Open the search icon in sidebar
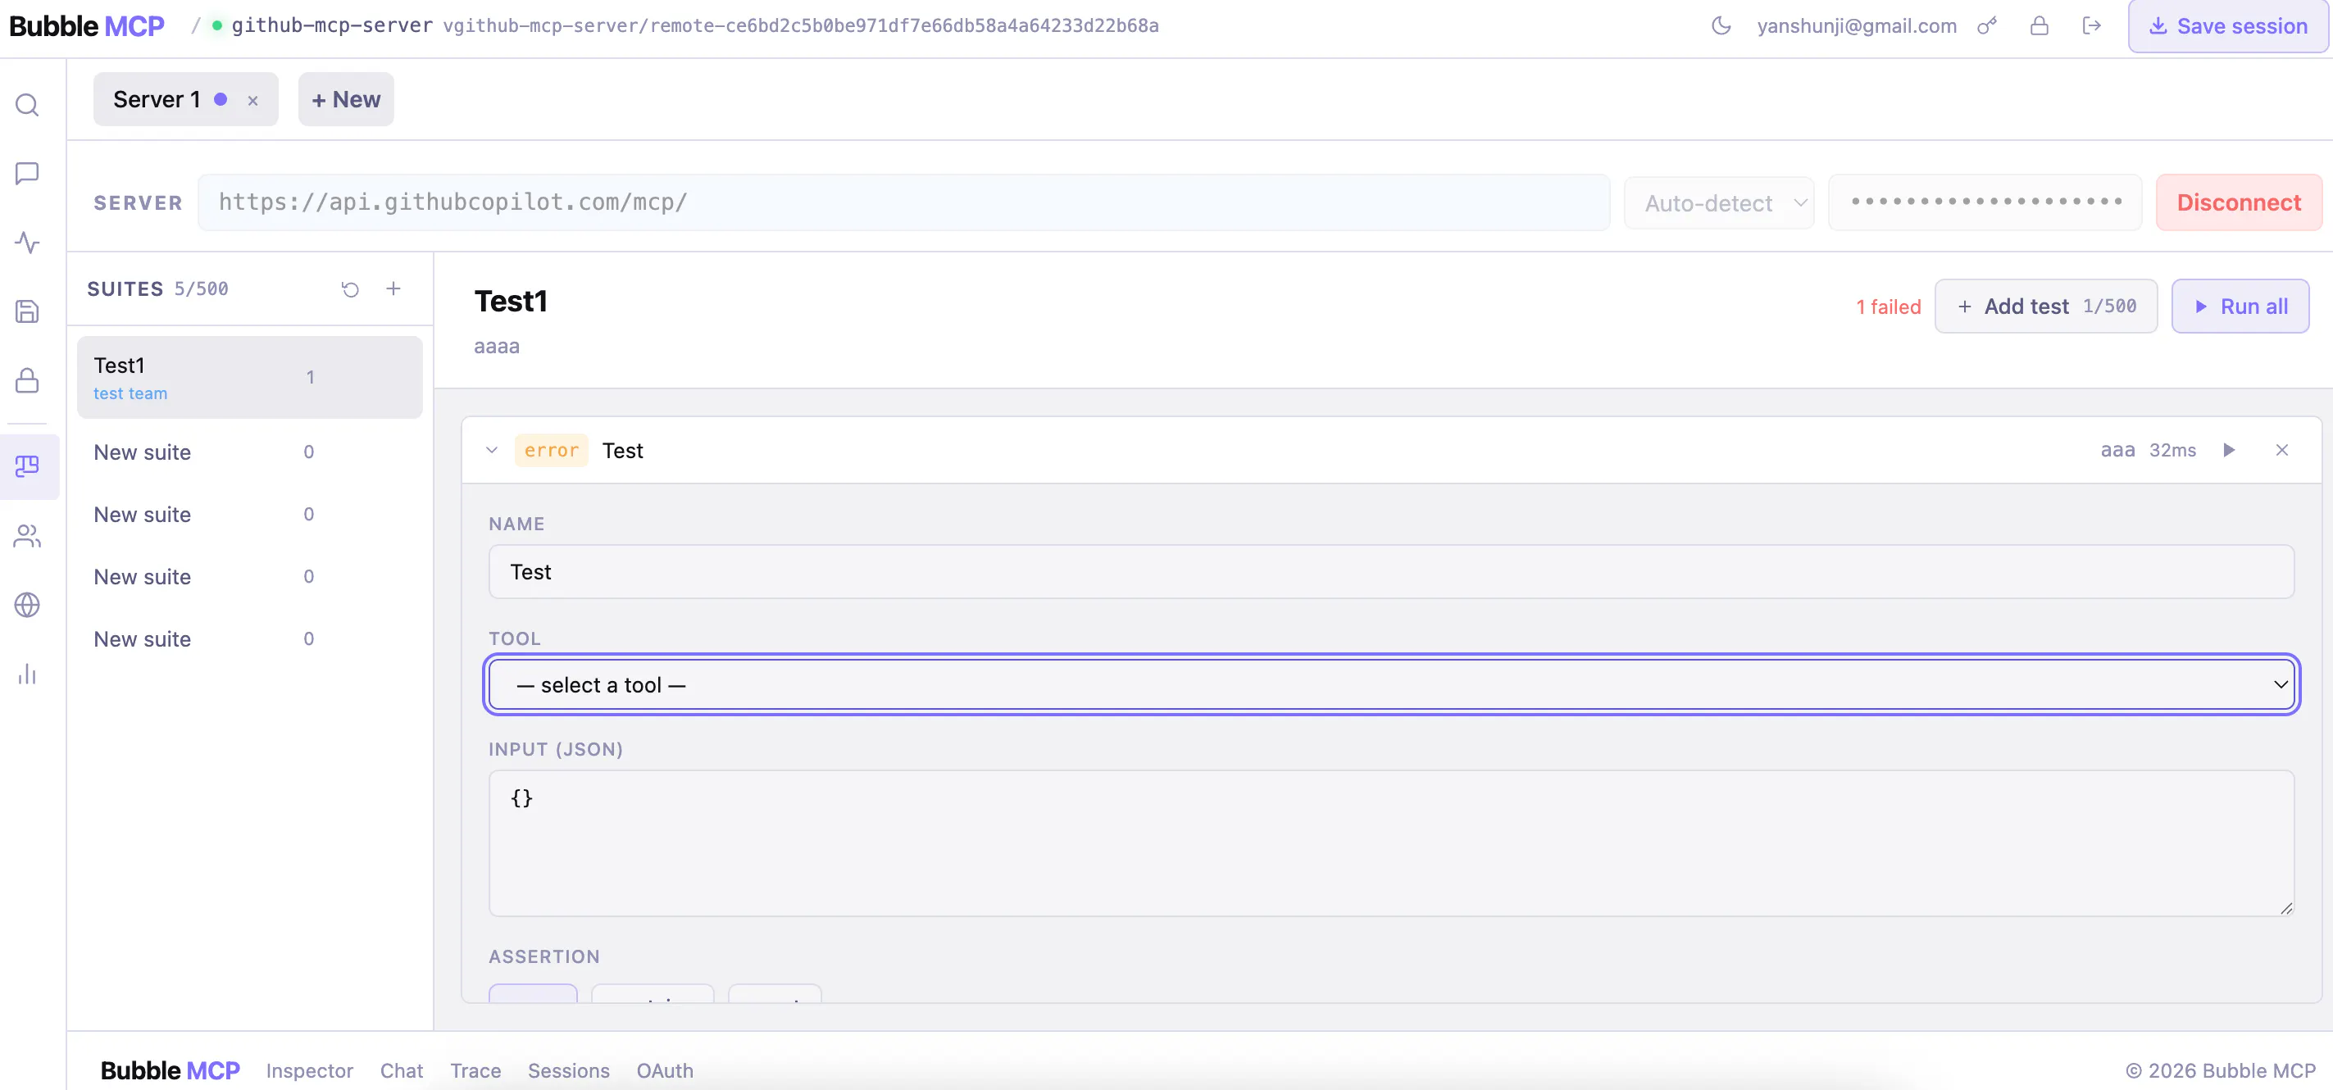Image resolution: width=2333 pixels, height=1090 pixels. pos(27,105)
